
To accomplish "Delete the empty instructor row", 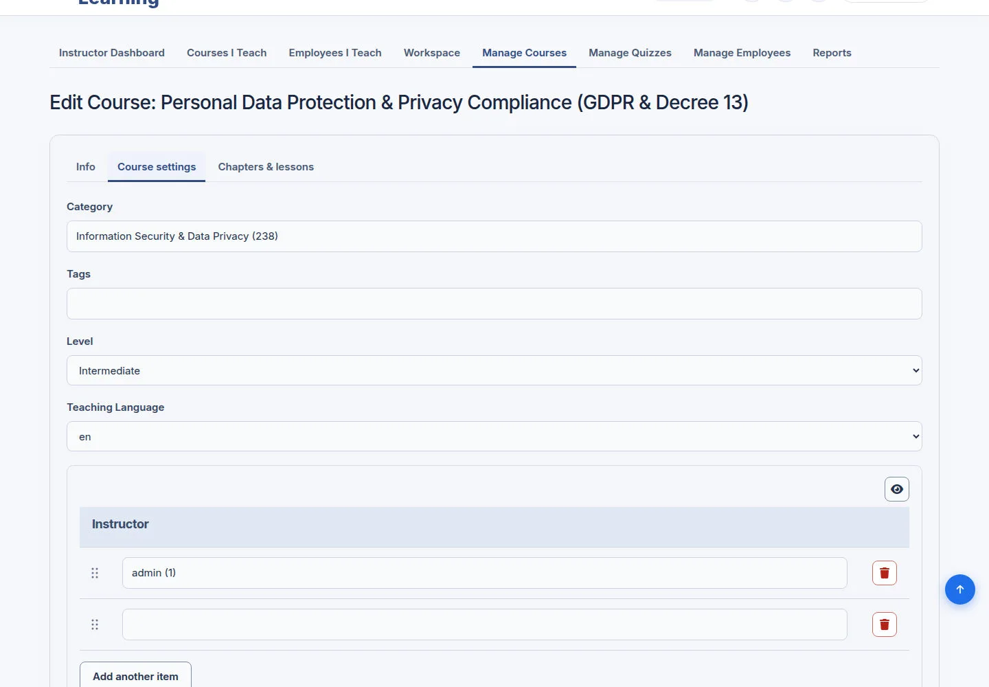I will pyautogui.click(x=884, y=624).
